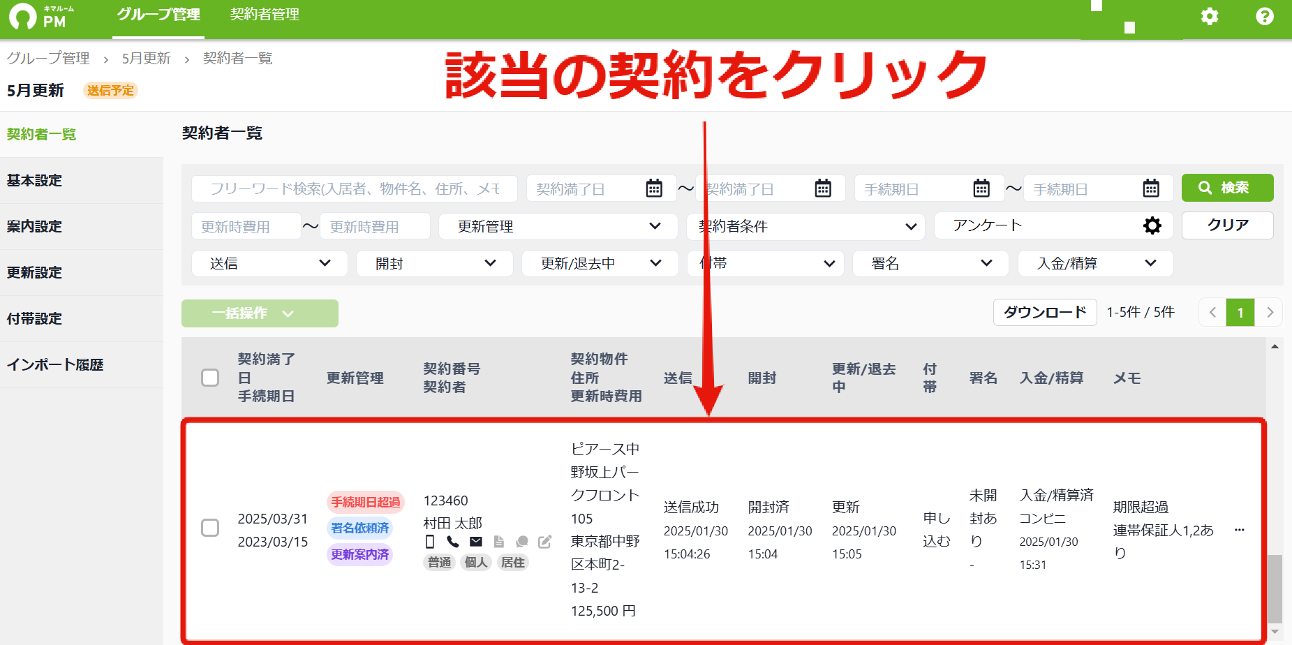Click the PM logo icon
This screenshot has width=1292, height=645.
[x=40, y=16]
